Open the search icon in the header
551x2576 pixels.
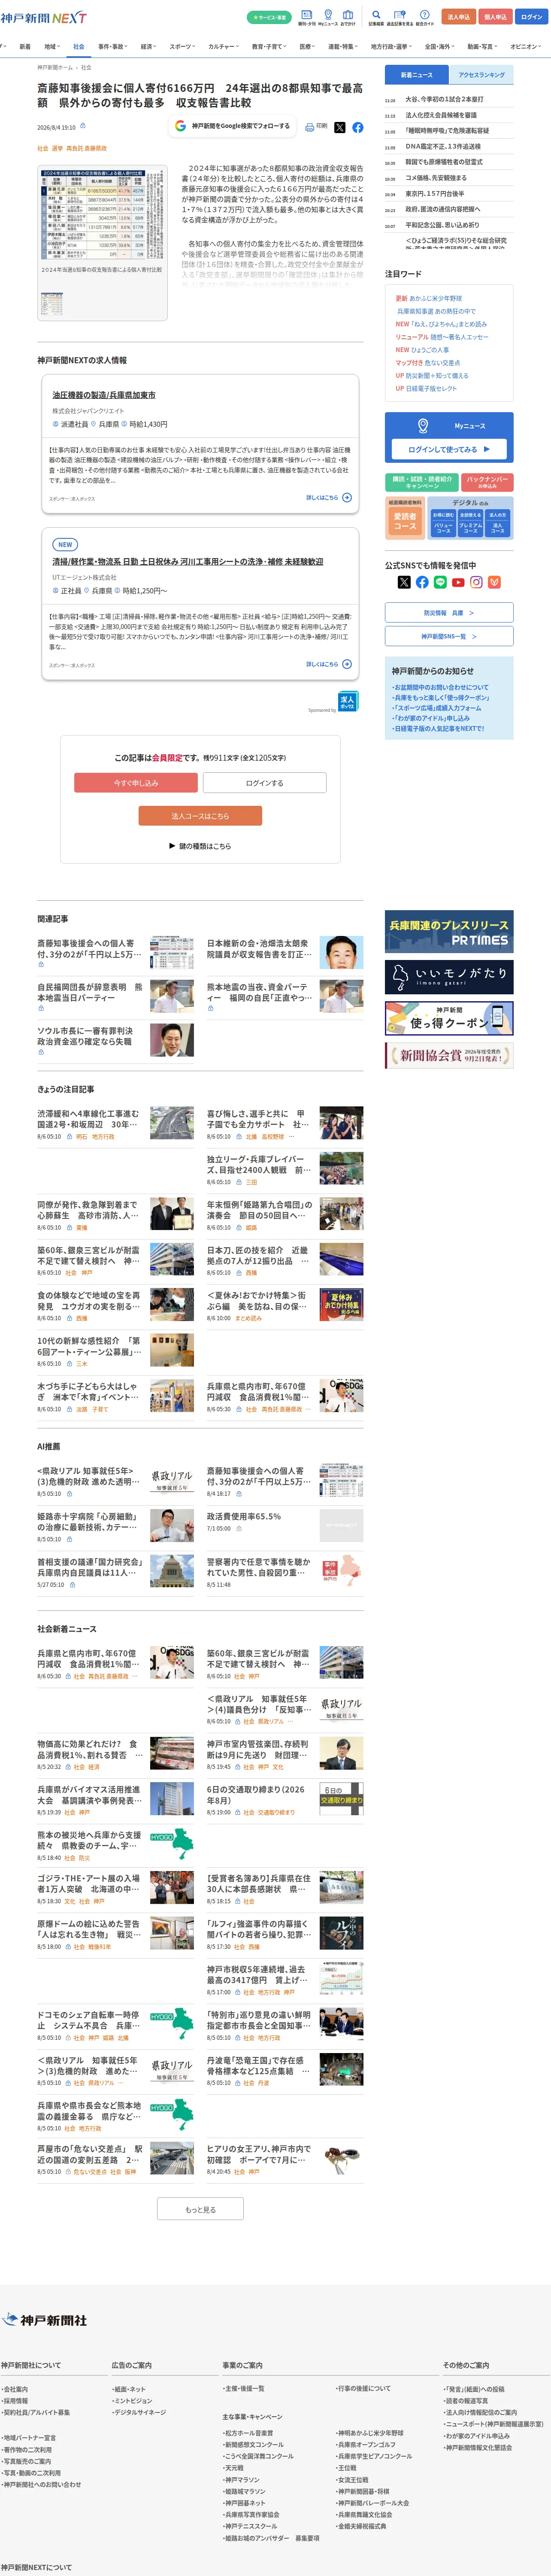click(376, 14)
